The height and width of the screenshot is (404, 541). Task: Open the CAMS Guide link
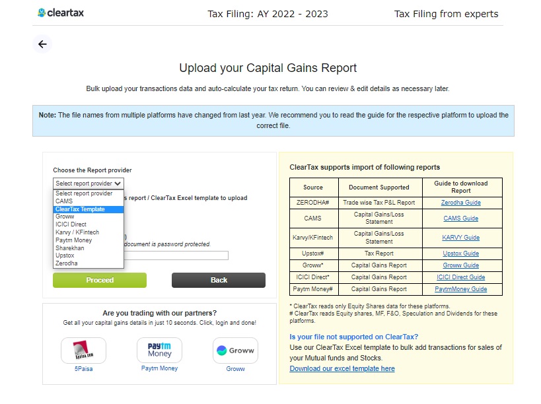click(460, 219)
